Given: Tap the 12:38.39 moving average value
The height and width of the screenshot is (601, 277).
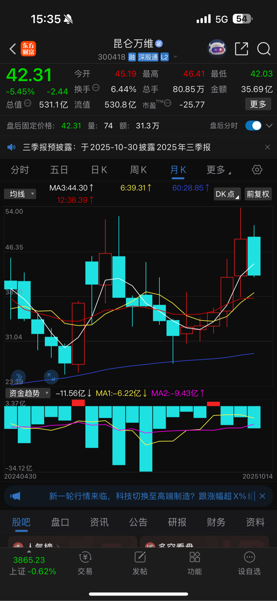Looking at the screenshot, I should (75, 200).
